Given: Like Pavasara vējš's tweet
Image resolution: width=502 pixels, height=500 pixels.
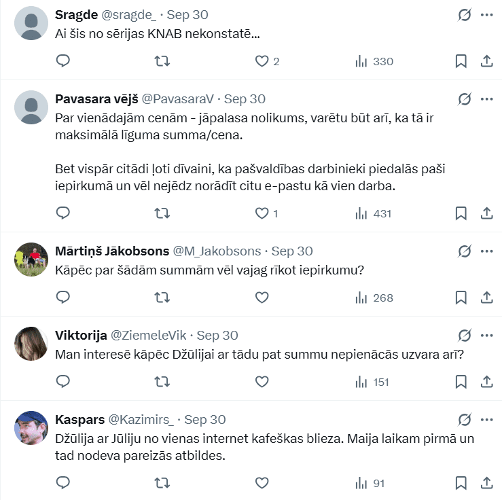Looking at the screenshot, I should (262, 213).
